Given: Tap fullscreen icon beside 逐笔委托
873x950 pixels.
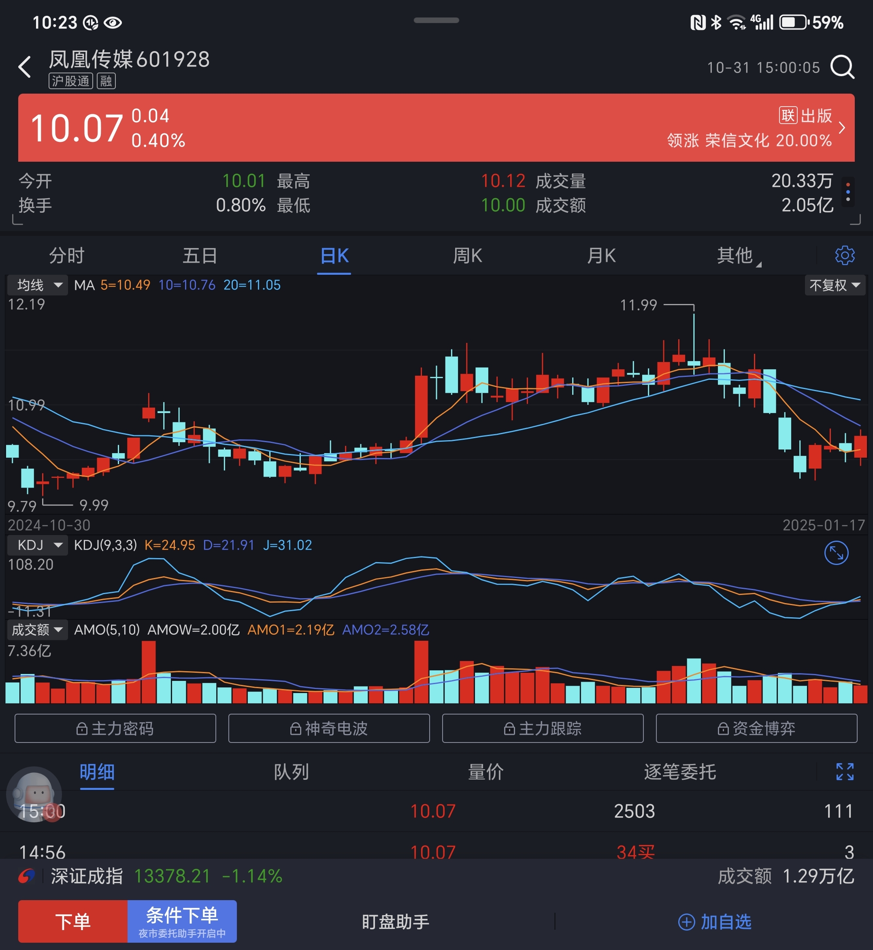Looking at the screenshot, I should point(844,771).
